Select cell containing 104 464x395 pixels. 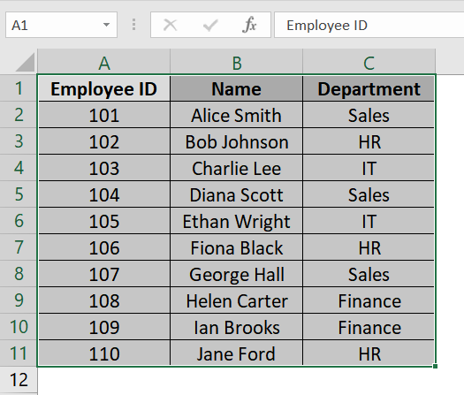[104, 194]
